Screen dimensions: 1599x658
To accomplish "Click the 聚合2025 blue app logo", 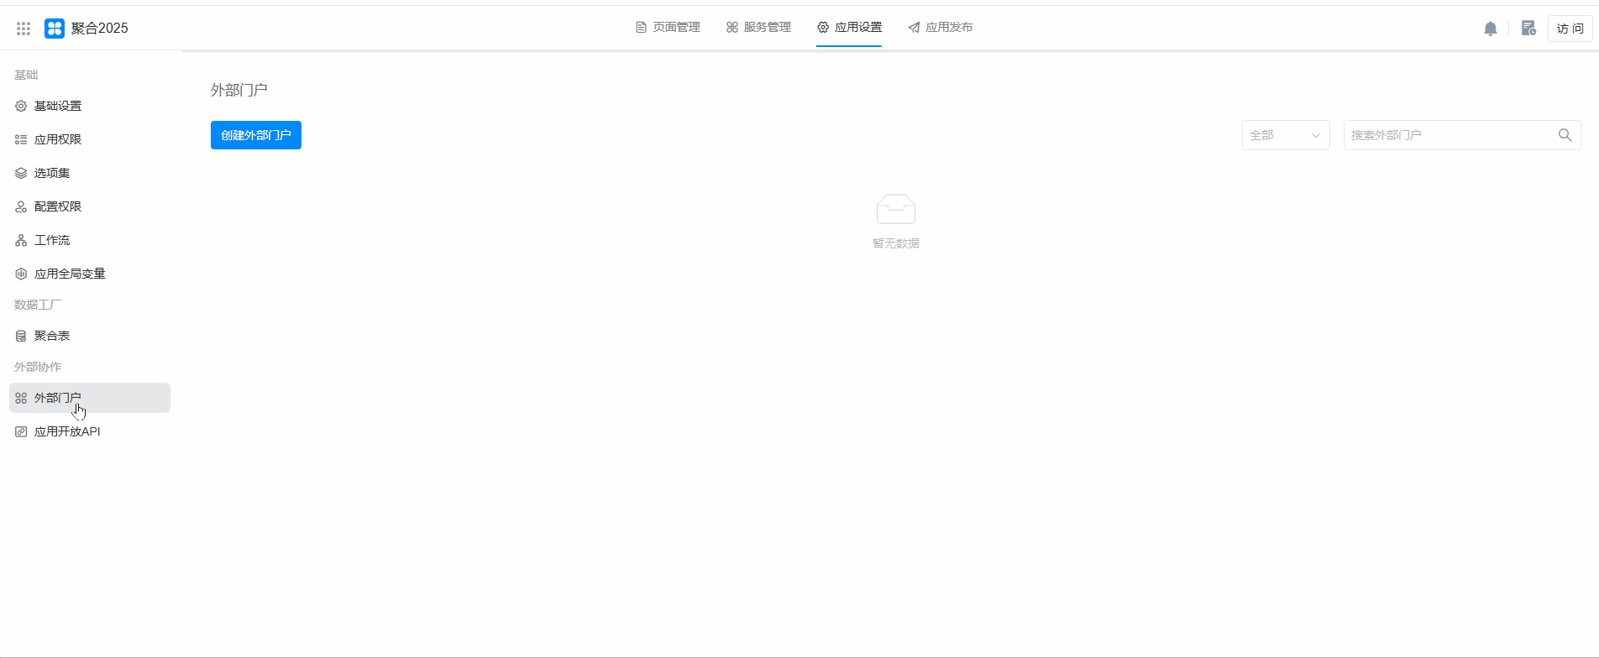I will coord(55,29).
